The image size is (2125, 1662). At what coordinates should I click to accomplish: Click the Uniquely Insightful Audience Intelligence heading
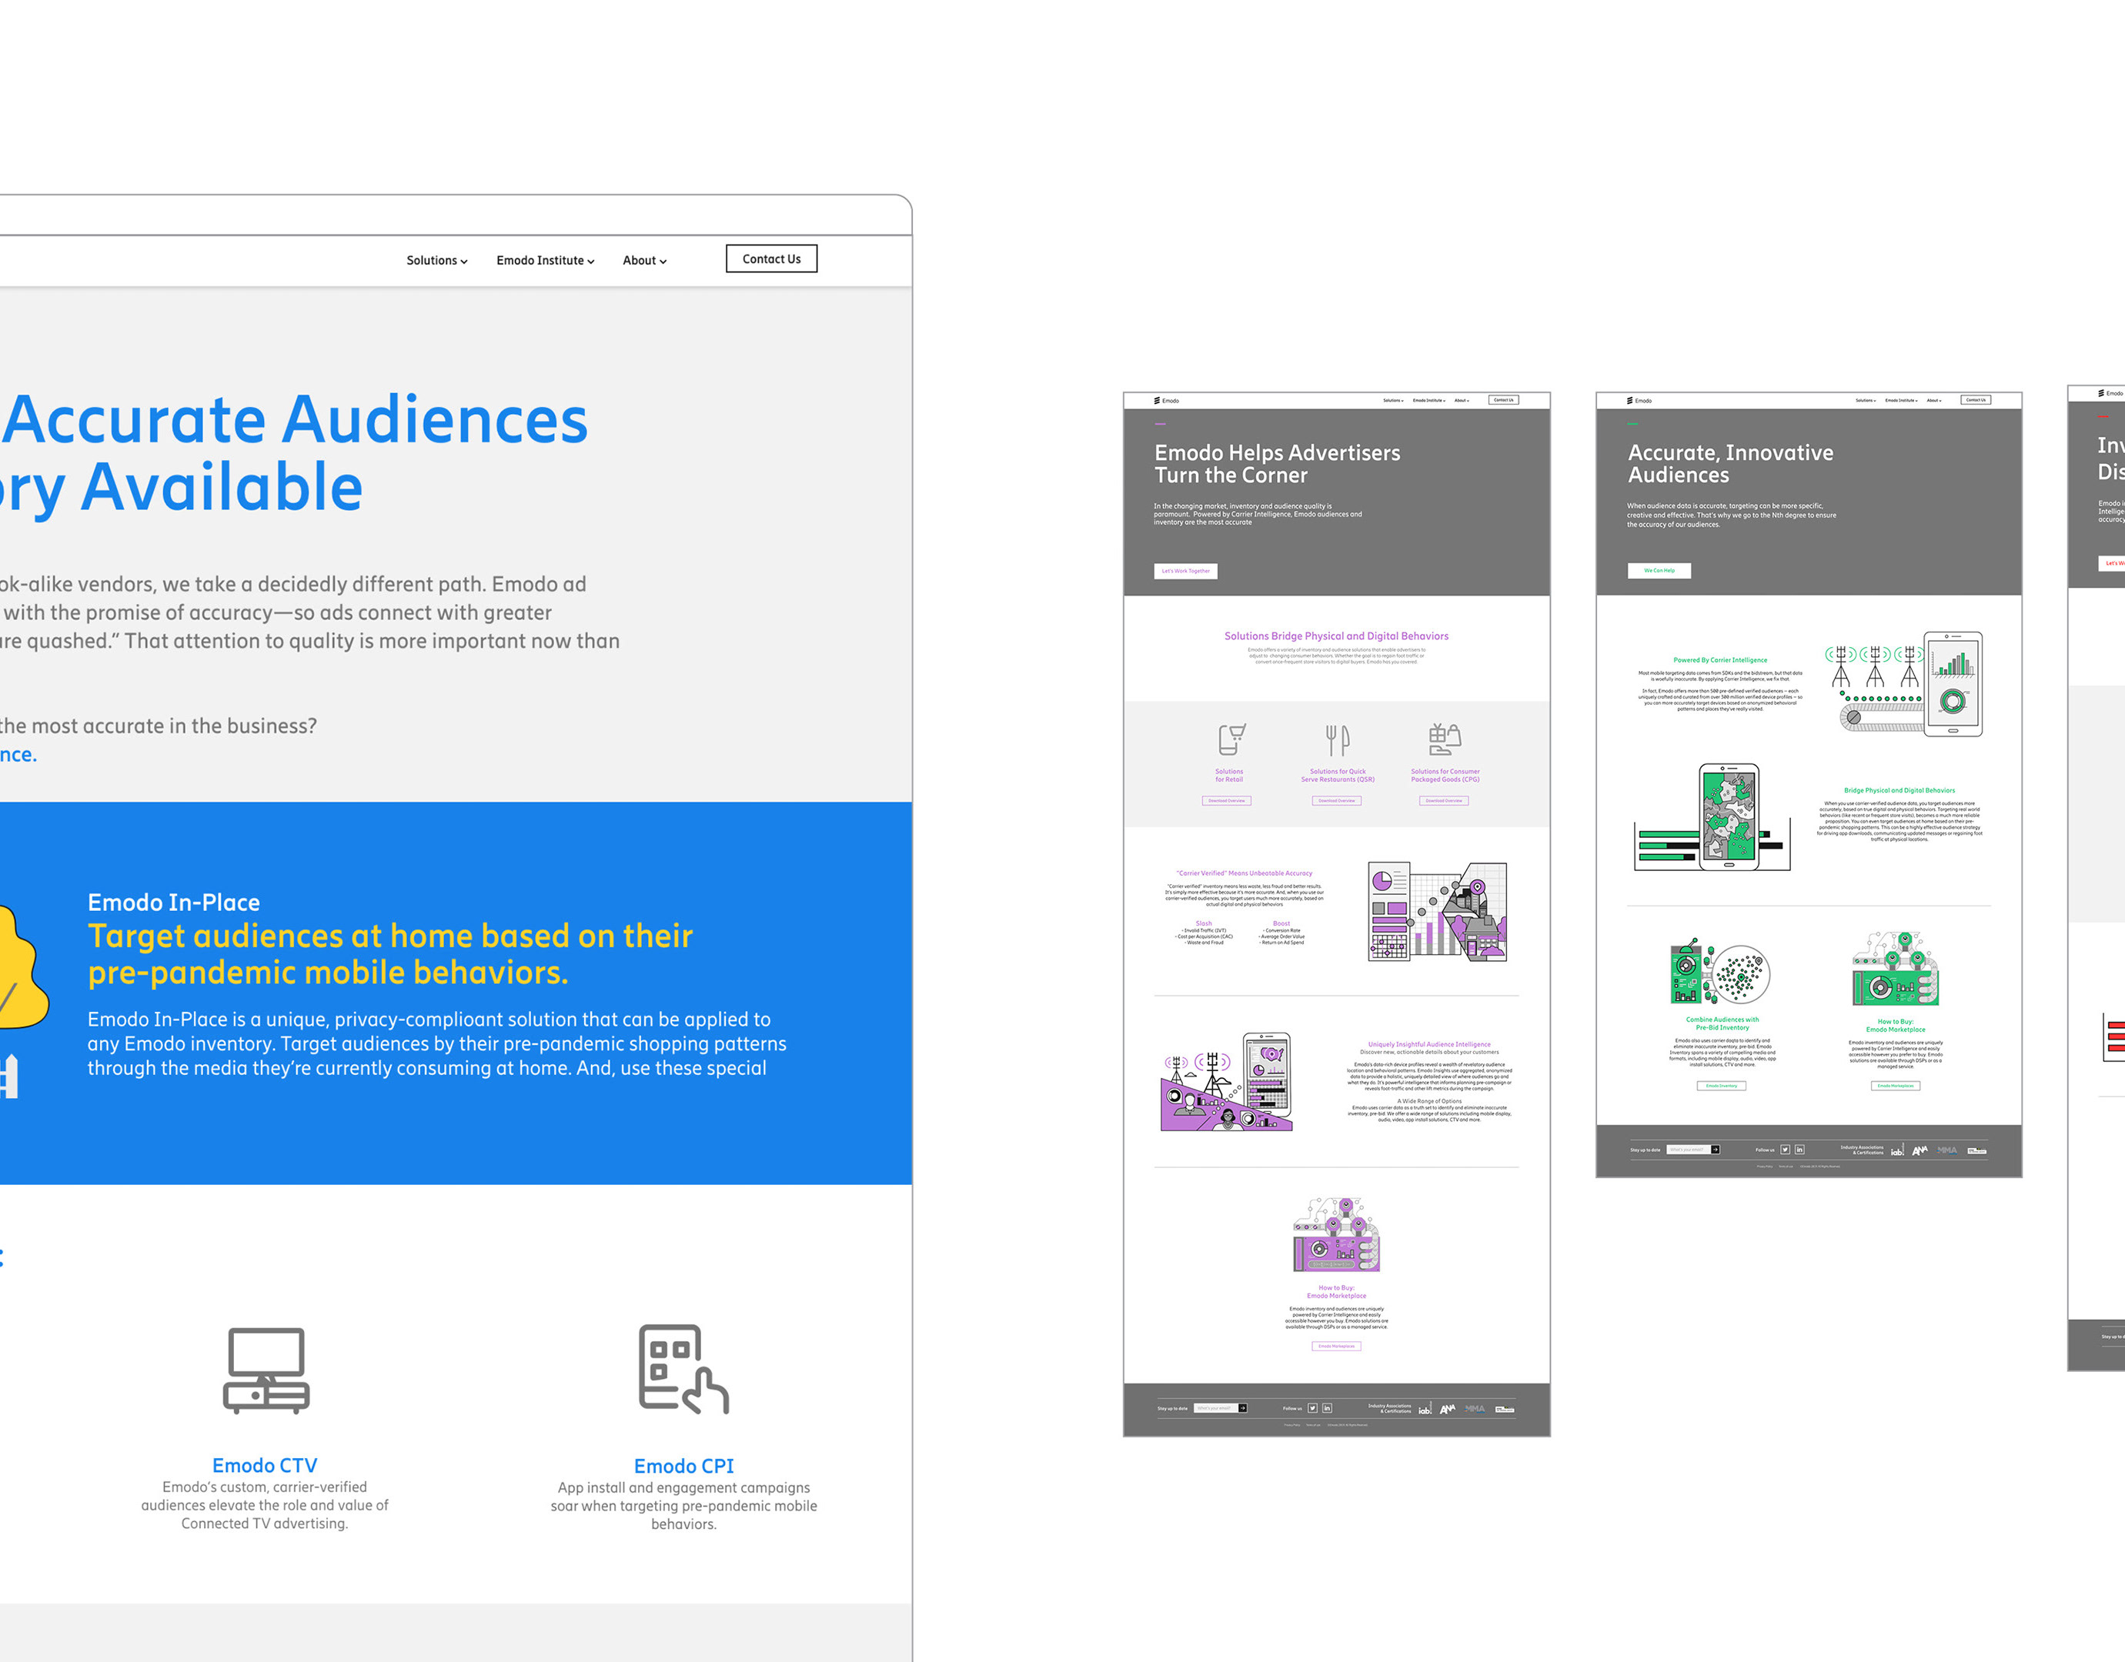pyautogui.click(x=1429, y=1044)
